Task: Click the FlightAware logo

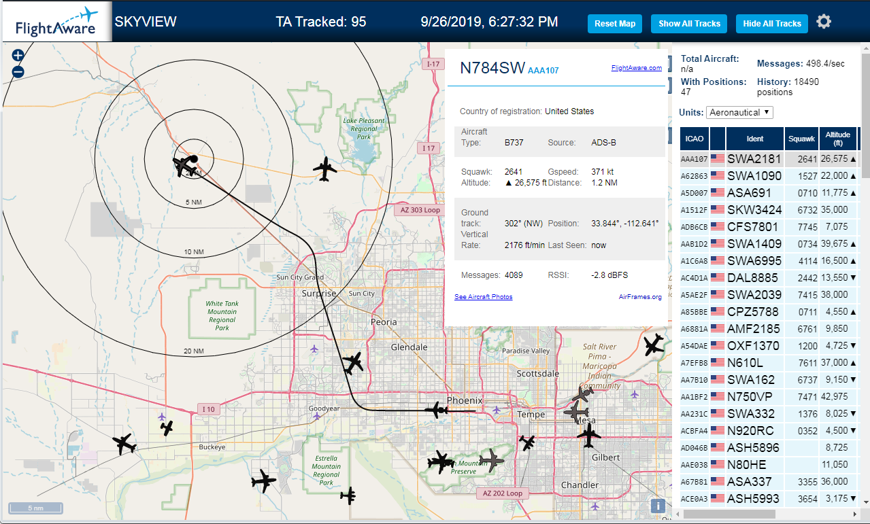Action: tap(56, 22)
